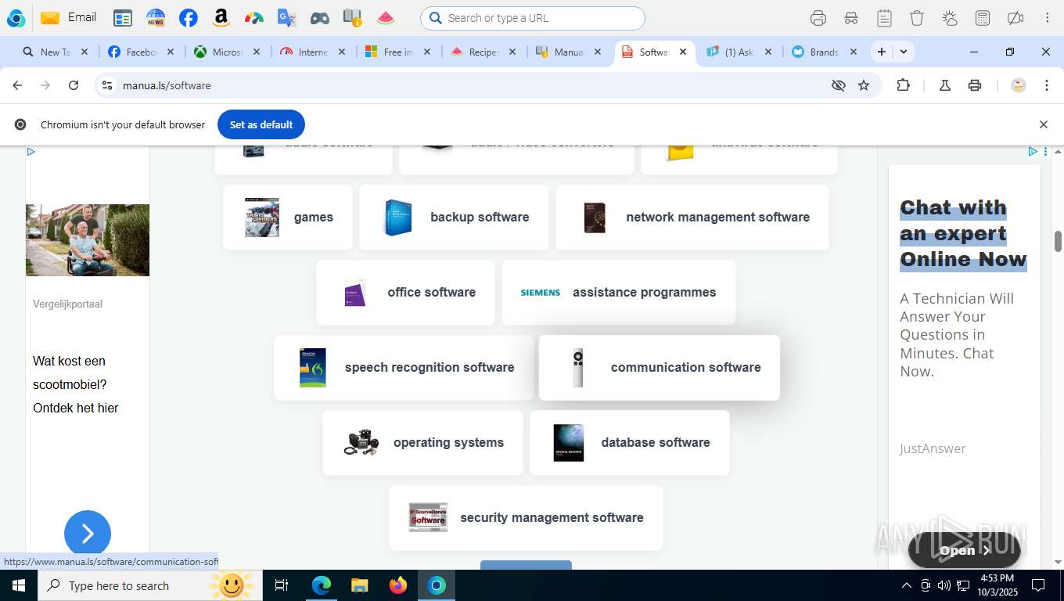1064x601 pixels.
Task: Go back to previous page
Action: 17,85
